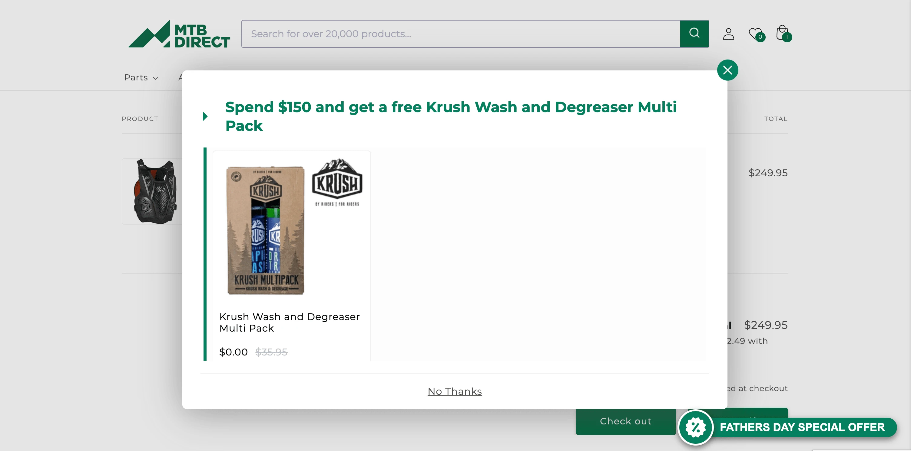Image resolution: width=911 pixels, height=451 pixels.
Task: Open the shopping bag cart icon
Action: tap(783, 34)
